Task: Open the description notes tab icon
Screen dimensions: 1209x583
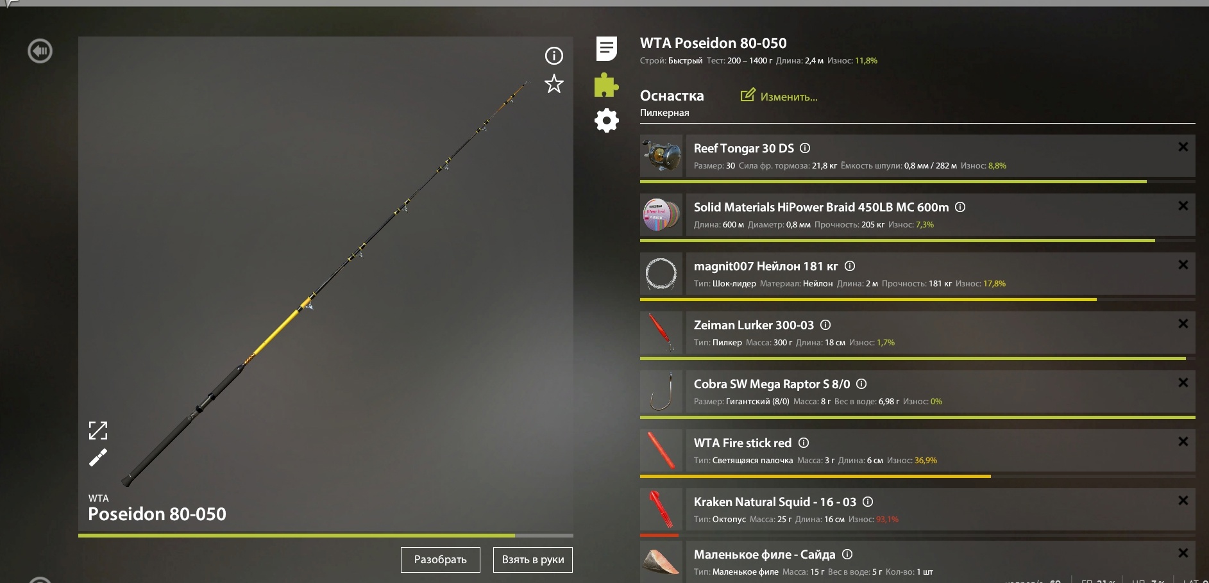Action: click(607, 49)
